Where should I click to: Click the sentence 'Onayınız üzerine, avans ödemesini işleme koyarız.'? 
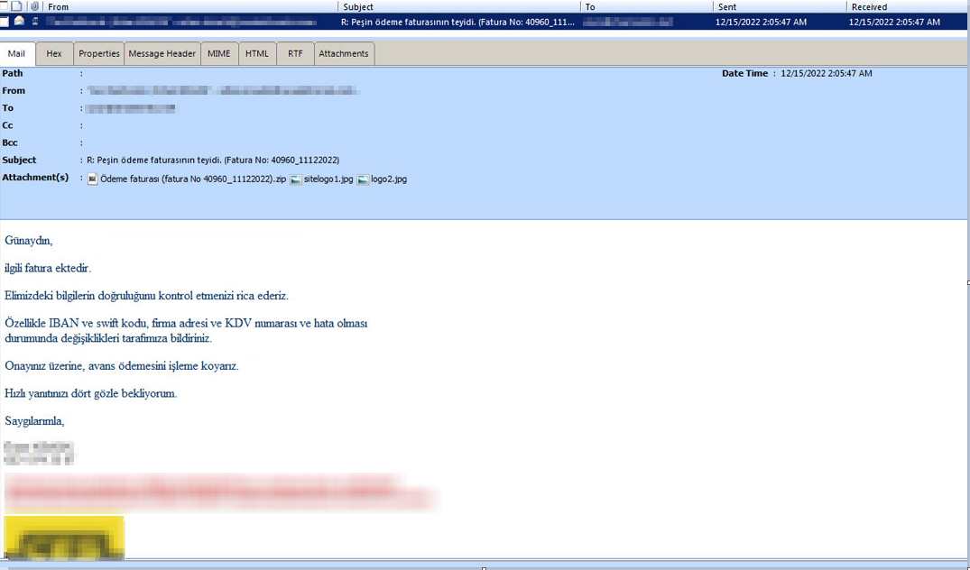(122, 366)
